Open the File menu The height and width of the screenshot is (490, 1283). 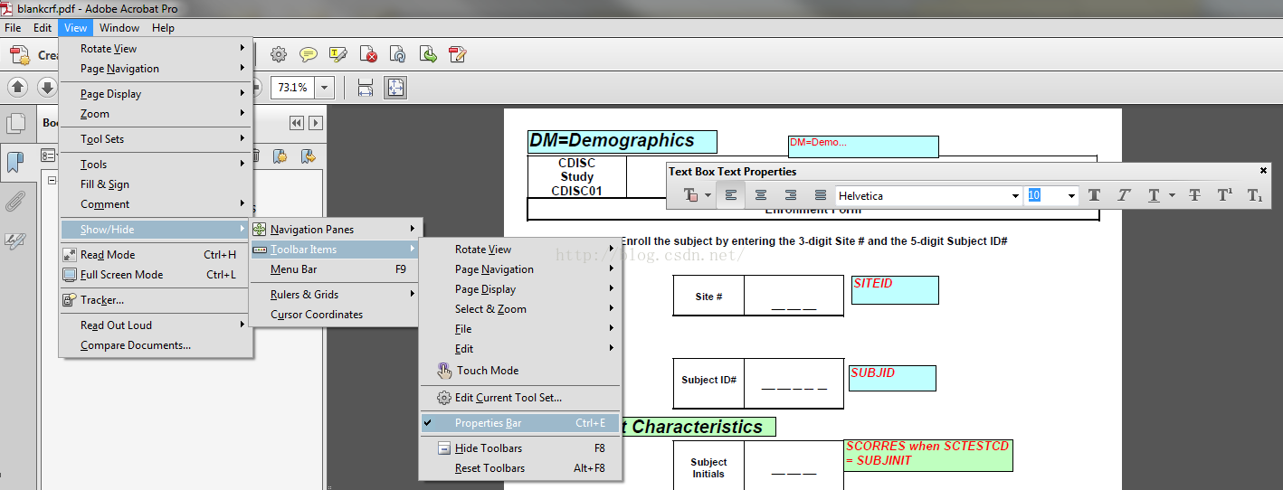coord(13,28)
